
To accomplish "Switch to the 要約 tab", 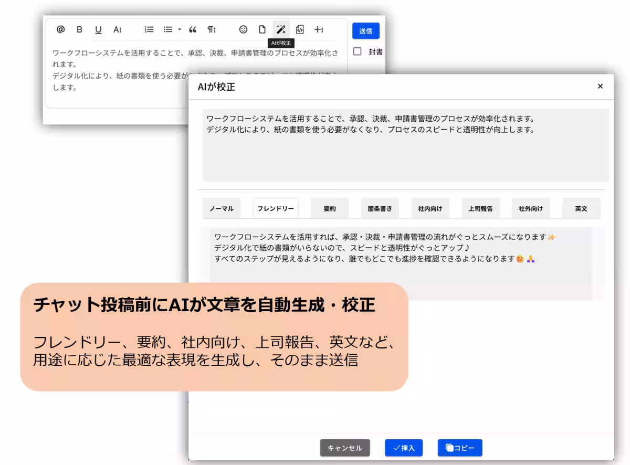I will pos(329,208).
